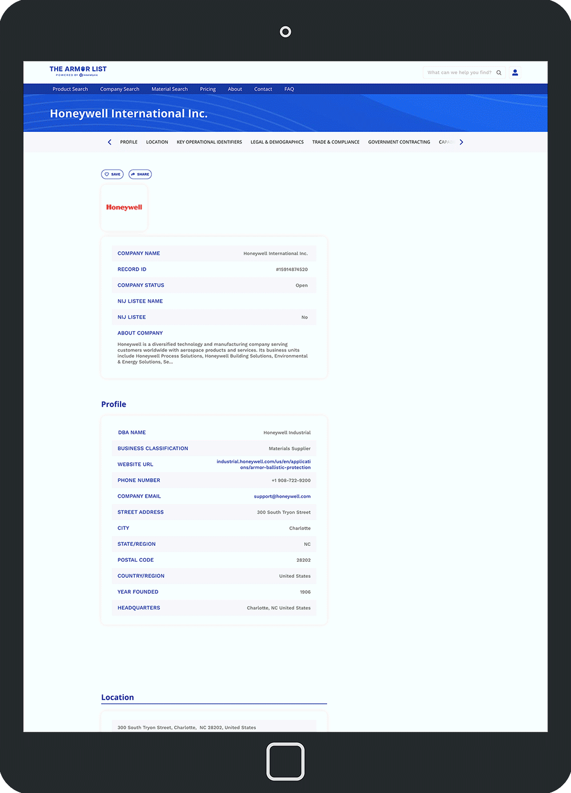The height and width of the screenshot is (793, 571).
Task: Go to Pricing page
Action: pos(208,89)
